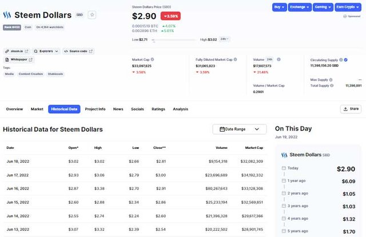366x237 pixels.
Task: Click the Steem logo in On This Day card
Action: click(x=284, y=155)
